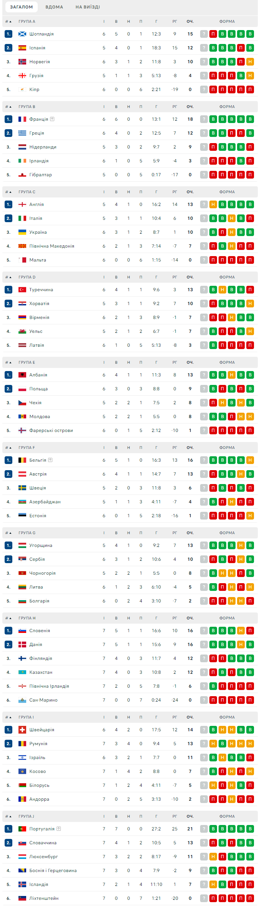This screenshot has height=906, width=259.
Task: Click the info icon beside Бельгія
Action: pyautogui.click(x=50, y=460)
